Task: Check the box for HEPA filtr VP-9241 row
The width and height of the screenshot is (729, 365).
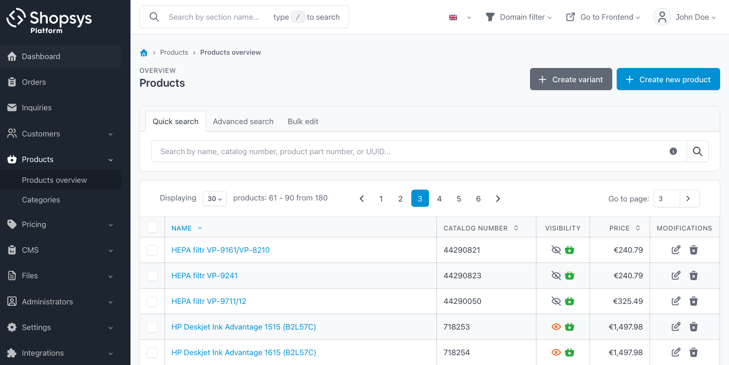Action: pos(152,276)
